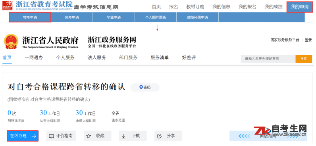Click the 对自考合格课程跨省转移的确认 title
Image resolution: width=316 pixels, height=146 pixels.
[x=66, y=87]
